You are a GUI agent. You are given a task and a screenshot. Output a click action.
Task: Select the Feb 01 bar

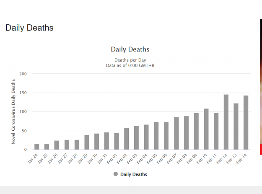pyautogui.click(x=117, y=141)
